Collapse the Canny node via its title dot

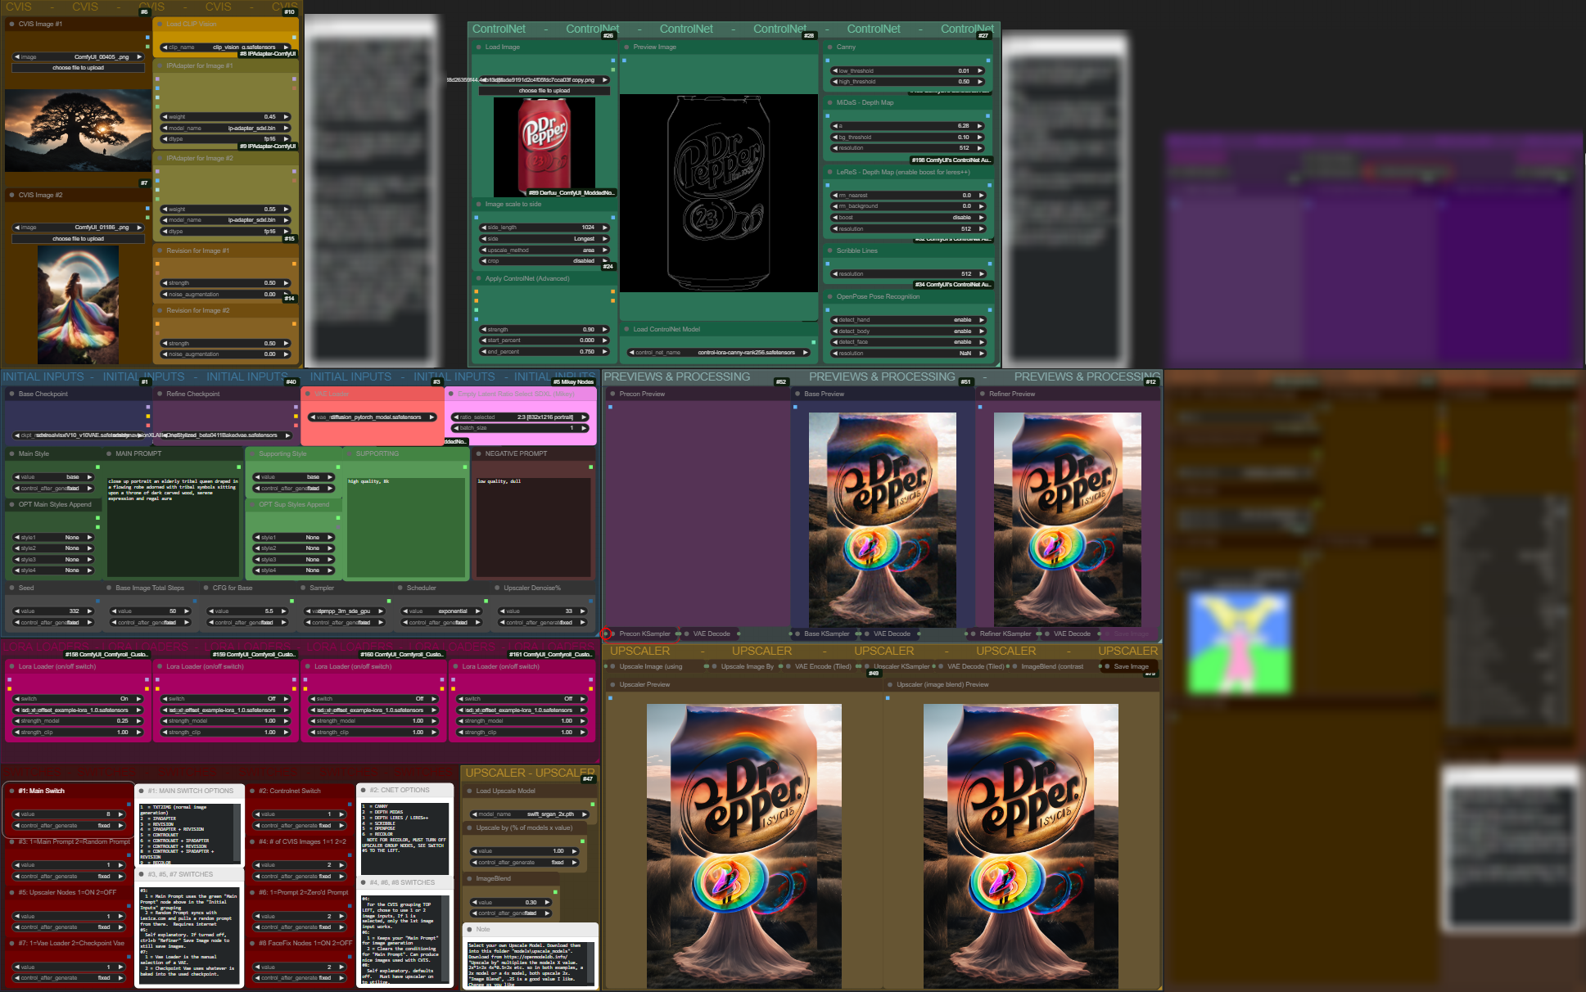click(829, 47)
